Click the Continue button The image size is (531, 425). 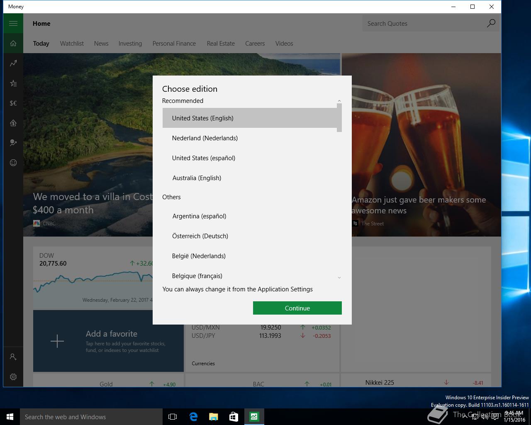point(297,308)
